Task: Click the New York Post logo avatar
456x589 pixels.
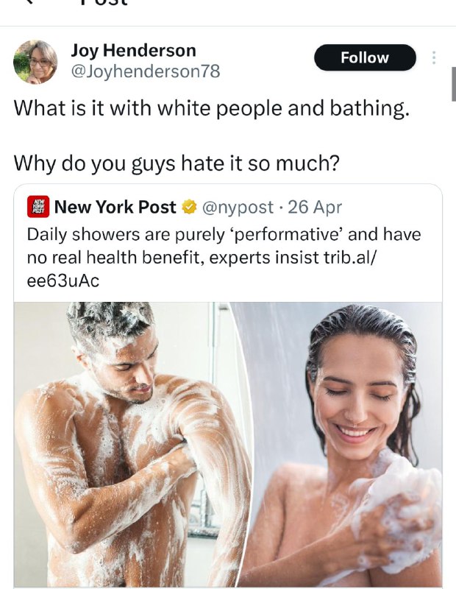Action: 38,207
